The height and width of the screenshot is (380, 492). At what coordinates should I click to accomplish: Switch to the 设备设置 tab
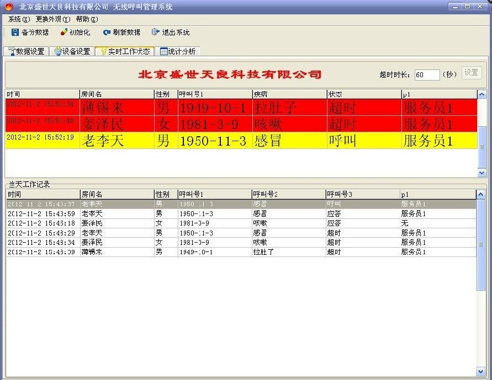click(x=72, y=51)
